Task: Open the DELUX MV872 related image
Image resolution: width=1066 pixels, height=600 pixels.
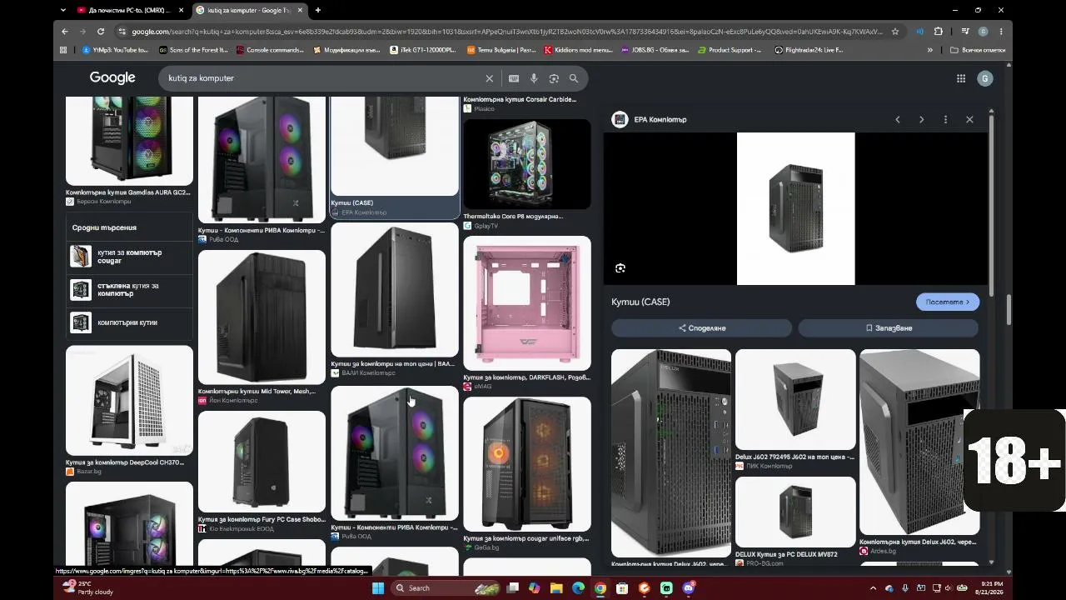Action: pyautogui.click(x=795, y=512)
